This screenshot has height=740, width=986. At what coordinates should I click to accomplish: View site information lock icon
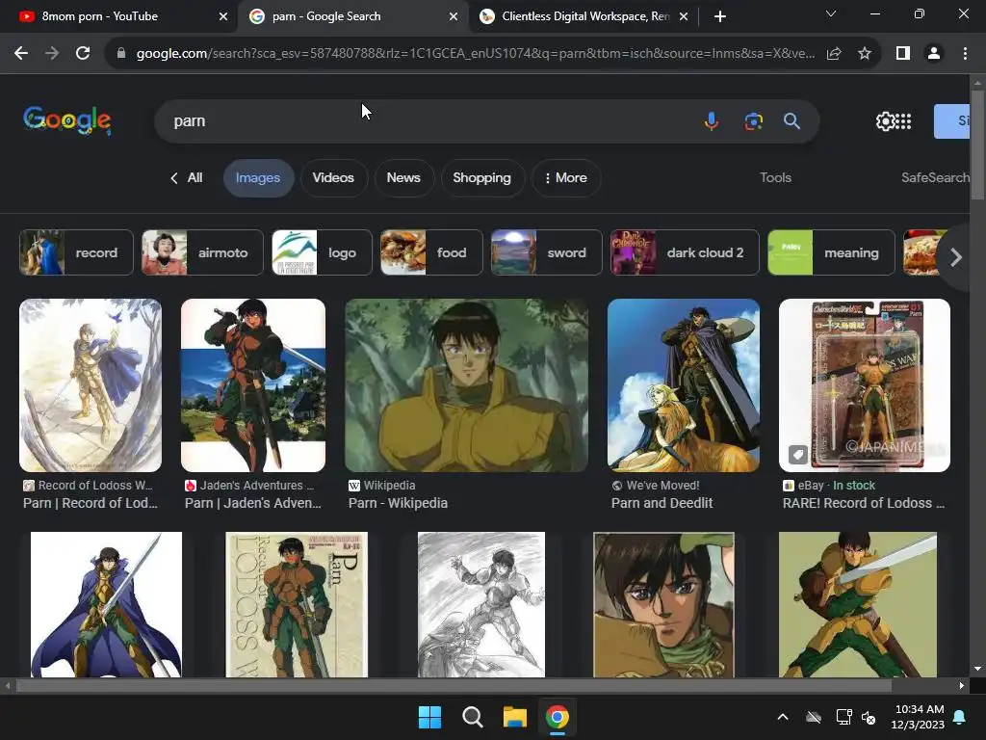(121, 54)
